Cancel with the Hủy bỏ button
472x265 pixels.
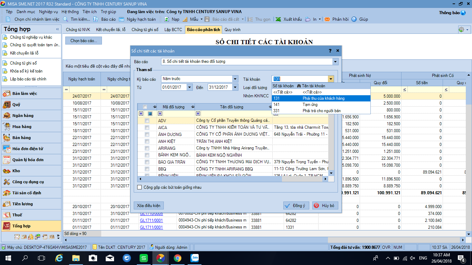pos(325,206)
